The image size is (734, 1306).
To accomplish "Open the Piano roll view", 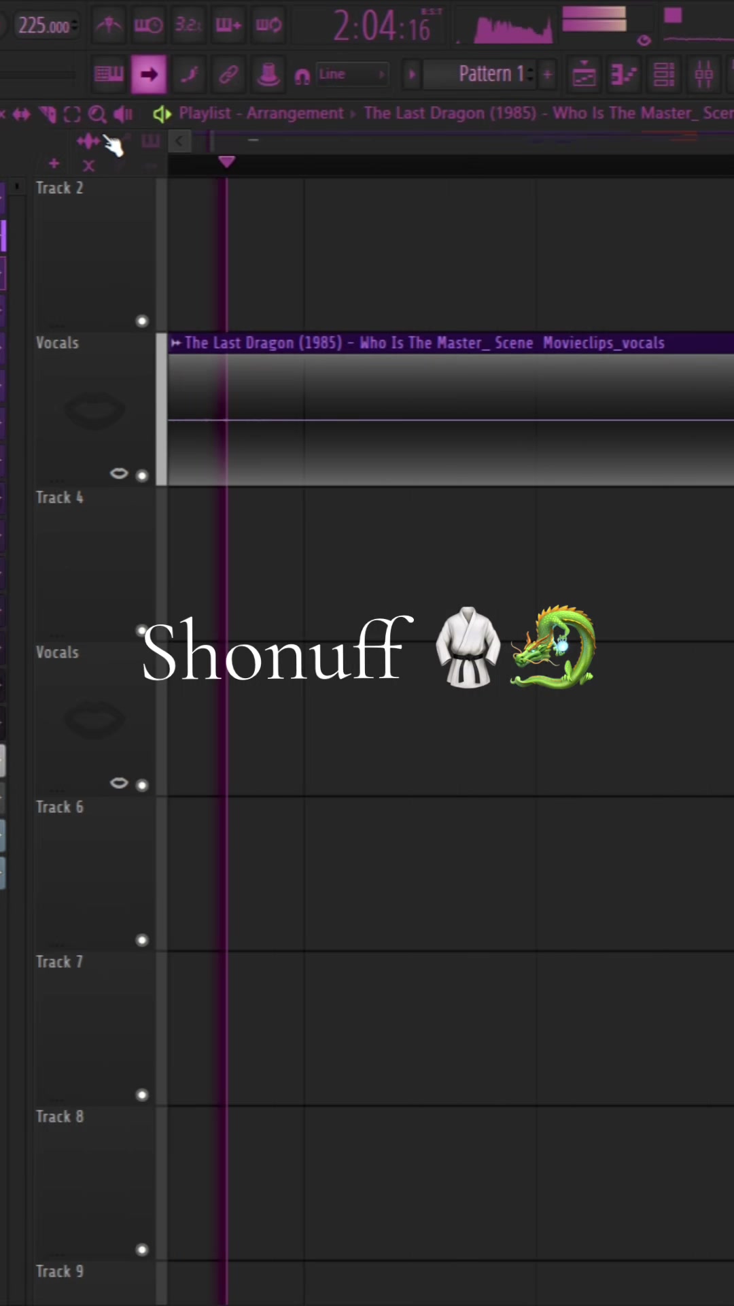I will (623, 74).
